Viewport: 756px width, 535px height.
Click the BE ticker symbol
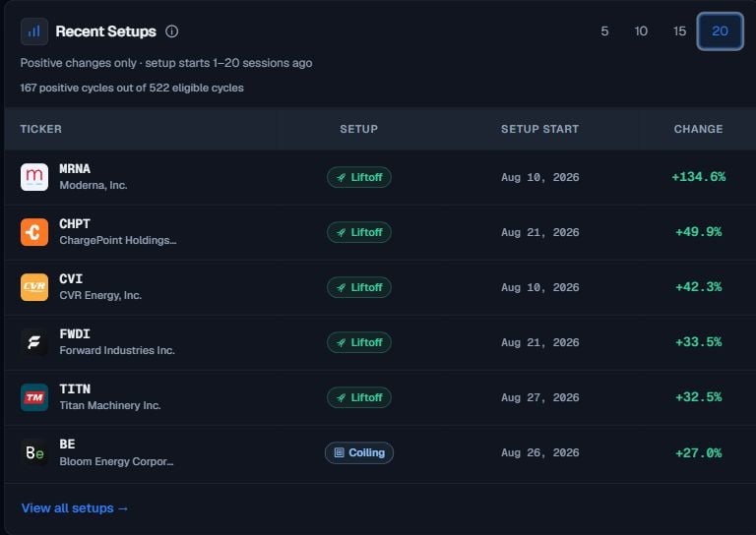pyautogui.click(x=67, y=445)
